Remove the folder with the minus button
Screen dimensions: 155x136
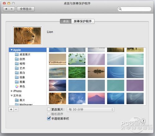(16, 109)
